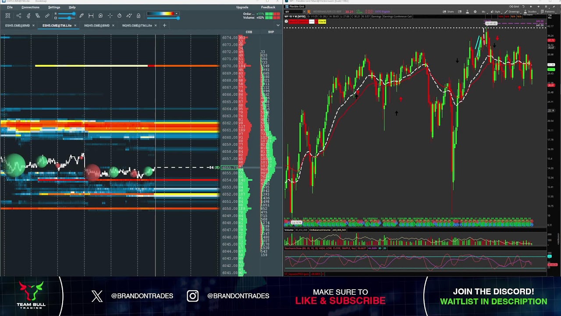Click the Team Bull Trading logo
561x316 pixels.
coord(31,295)
